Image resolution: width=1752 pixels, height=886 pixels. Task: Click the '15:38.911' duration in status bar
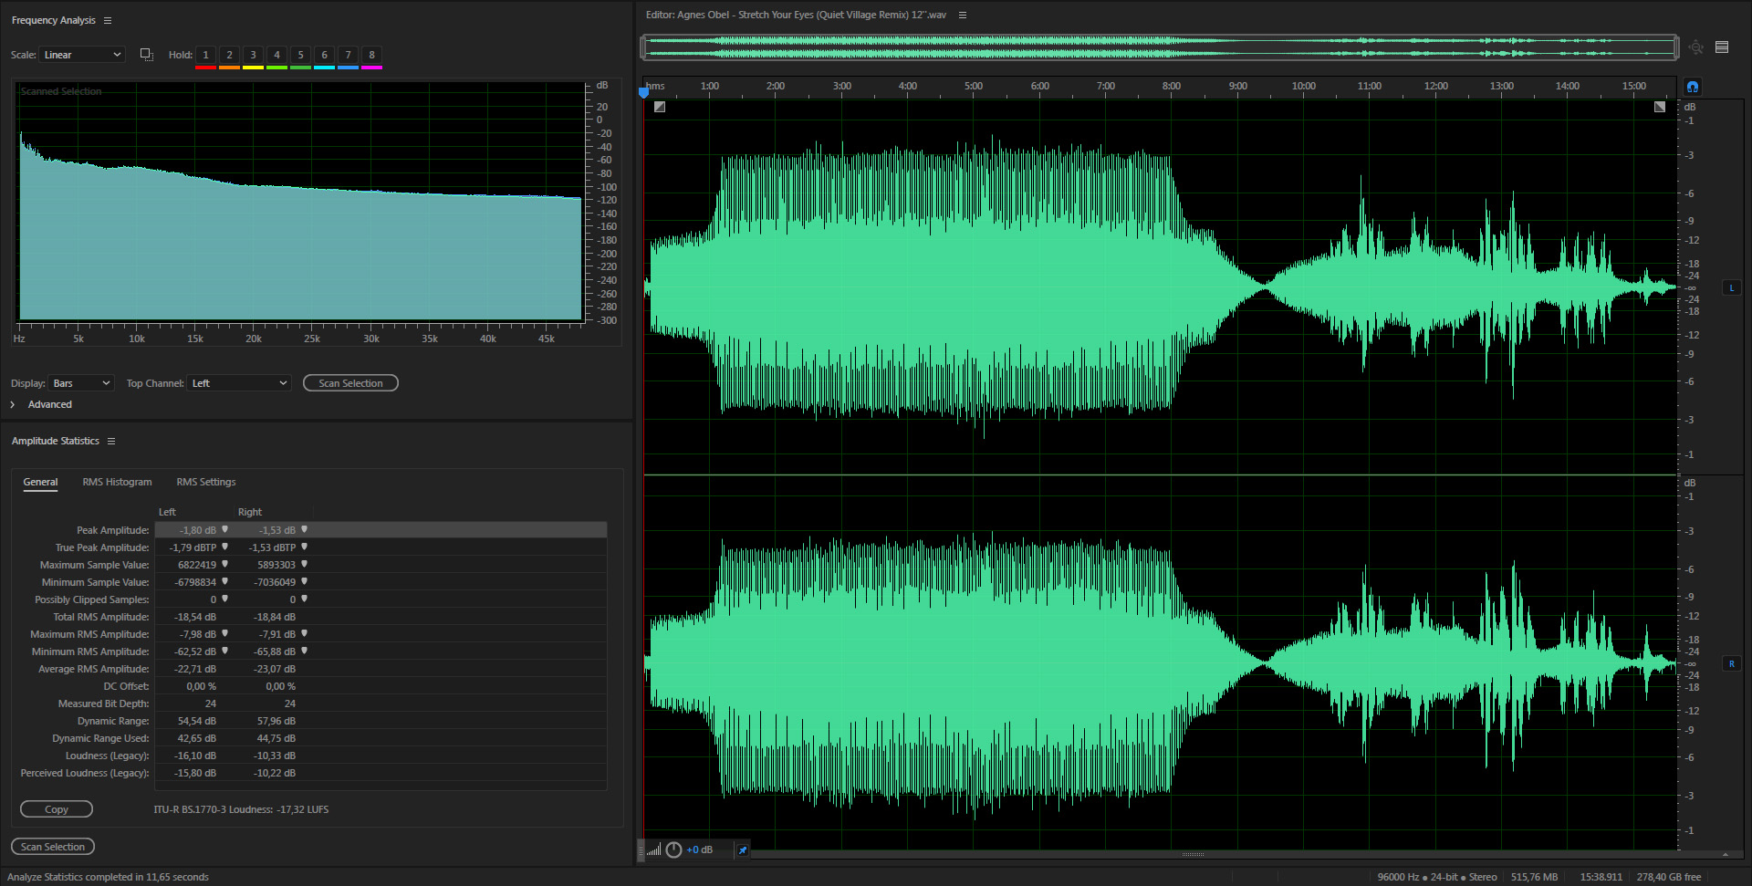pyautogui.click(x=1601, y=877)
